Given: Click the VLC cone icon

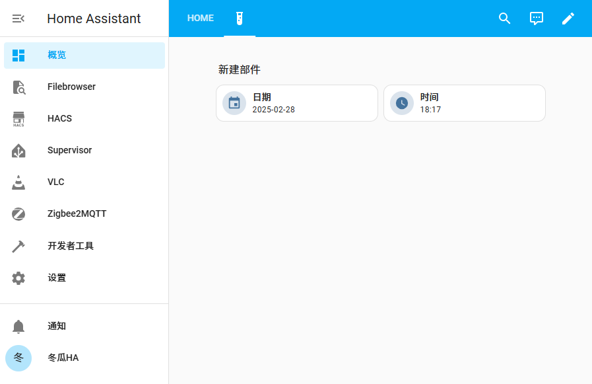Looking at the screenshot, I should [x=18, y=182].
